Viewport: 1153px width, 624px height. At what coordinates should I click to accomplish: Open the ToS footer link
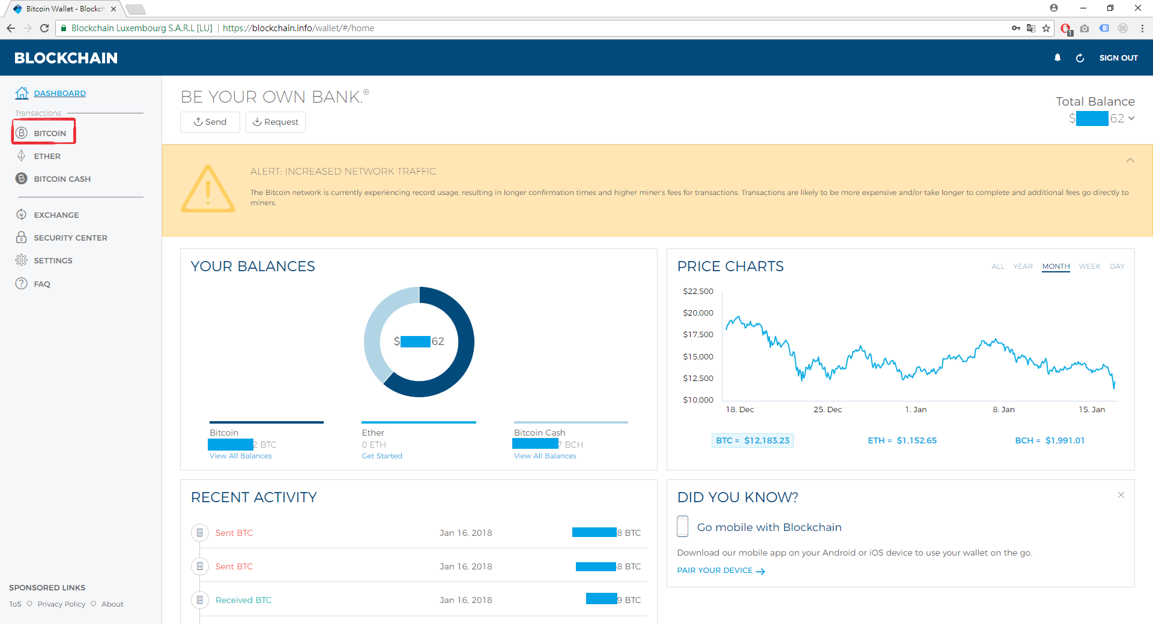coord(15,604)
